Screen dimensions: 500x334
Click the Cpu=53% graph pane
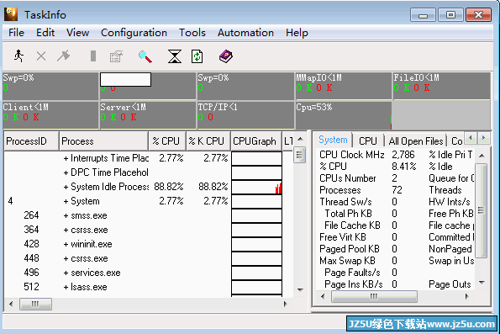coord(344,115)
